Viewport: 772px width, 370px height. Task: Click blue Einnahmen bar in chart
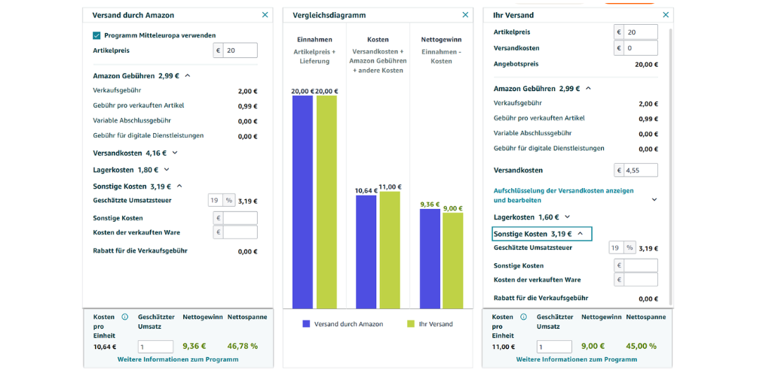(x=303, y=202)
